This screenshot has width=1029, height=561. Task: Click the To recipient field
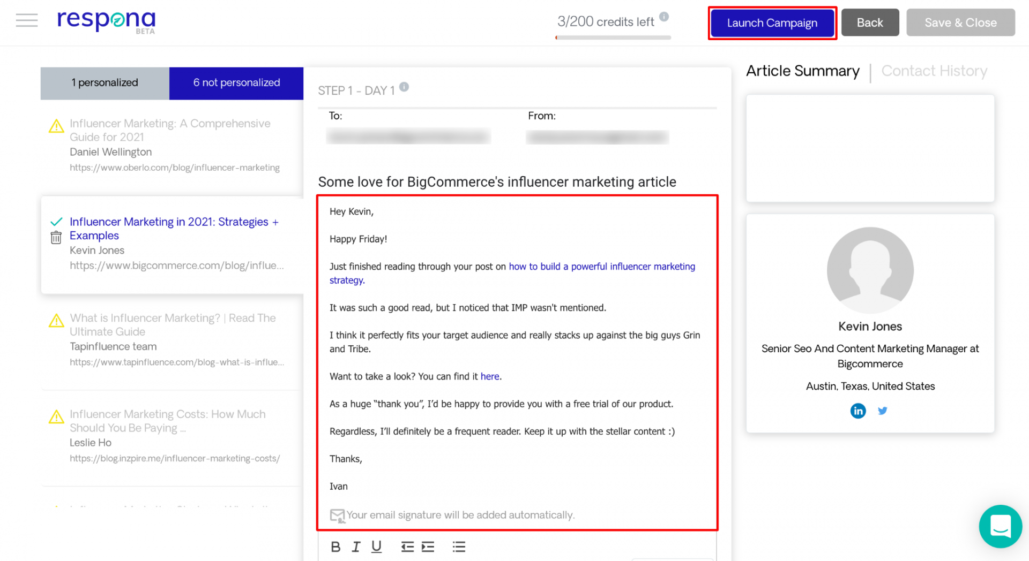coord(408,137)
